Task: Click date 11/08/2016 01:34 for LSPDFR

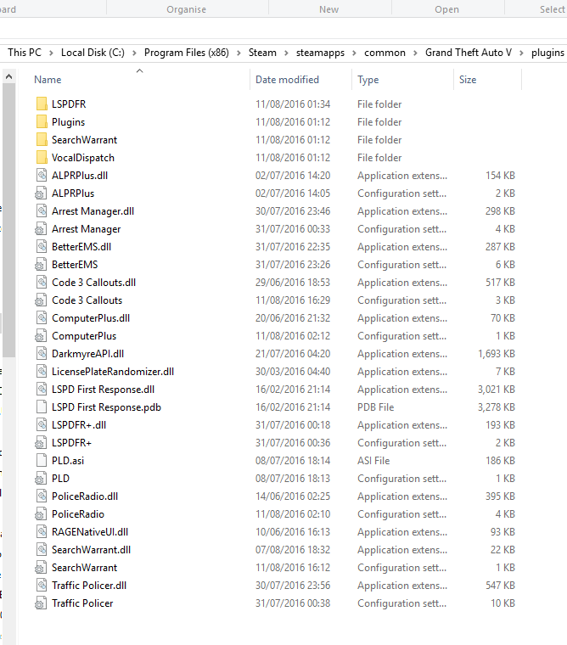Action: (x=293, y=104)
